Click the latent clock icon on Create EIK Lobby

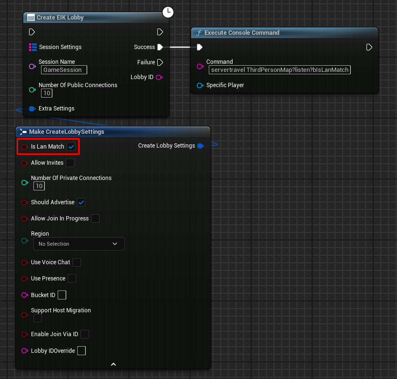168,12
